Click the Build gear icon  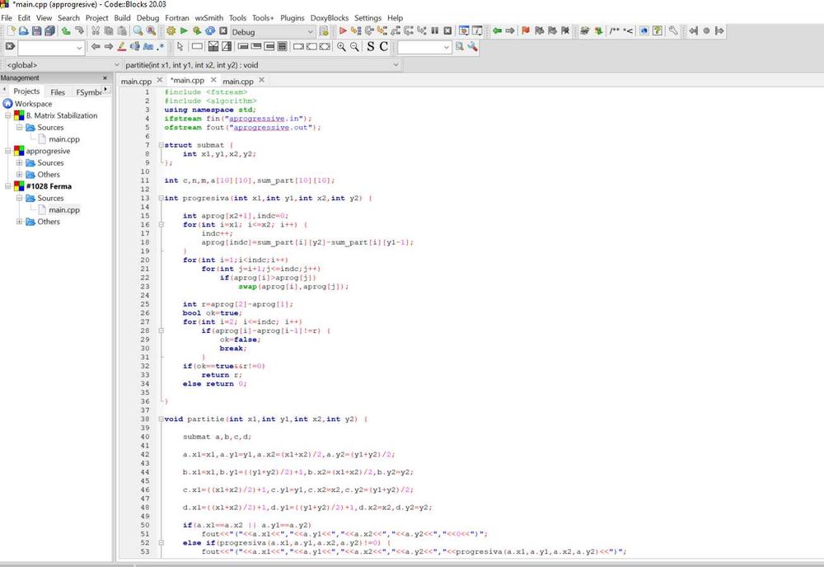[x=171, y=31]
